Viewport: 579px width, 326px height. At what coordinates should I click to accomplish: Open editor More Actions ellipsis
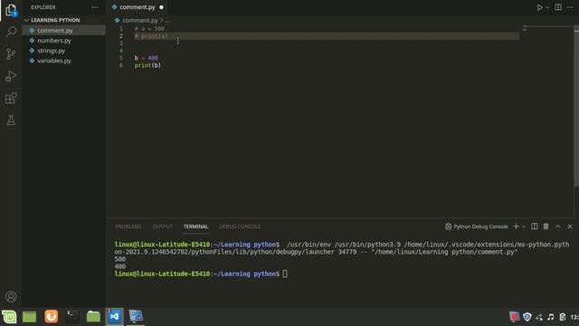tap(570, 7)
